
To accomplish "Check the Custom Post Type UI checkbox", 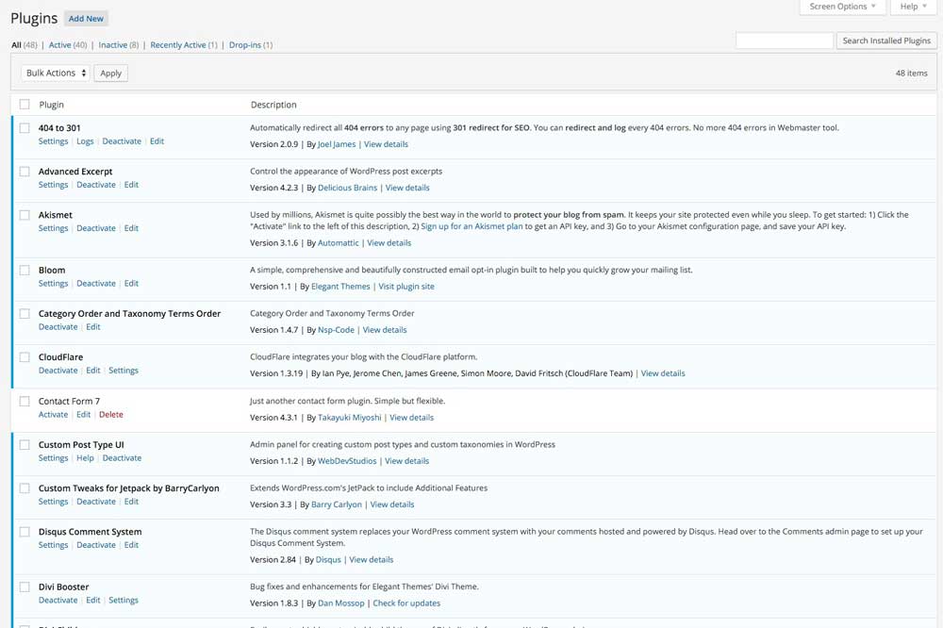I will click(25, 444).
